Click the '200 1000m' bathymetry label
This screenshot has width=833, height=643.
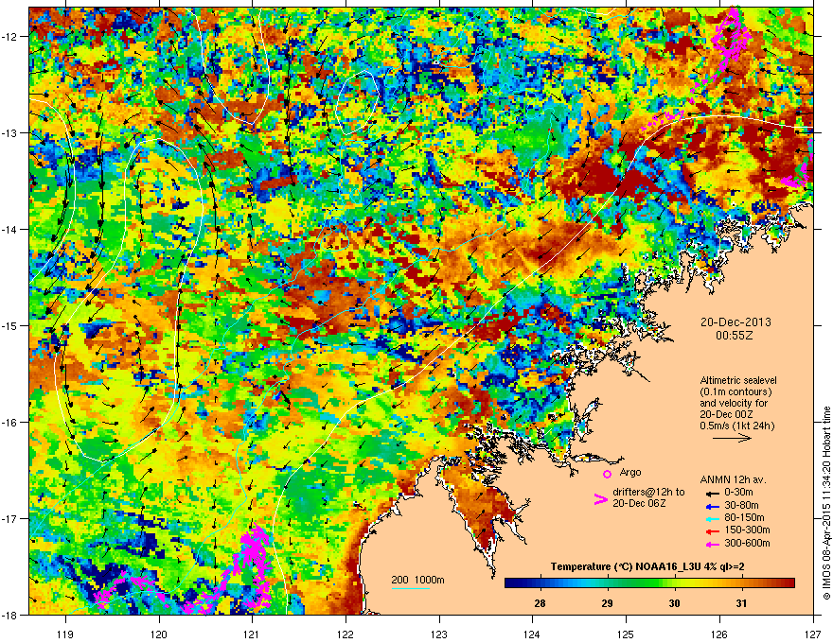tap(417, 580)
